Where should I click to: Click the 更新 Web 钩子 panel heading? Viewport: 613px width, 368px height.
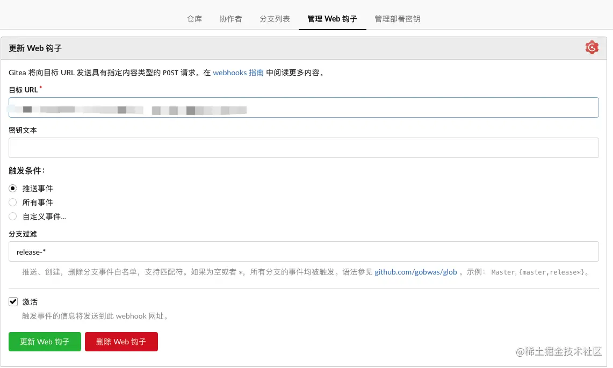35,48
